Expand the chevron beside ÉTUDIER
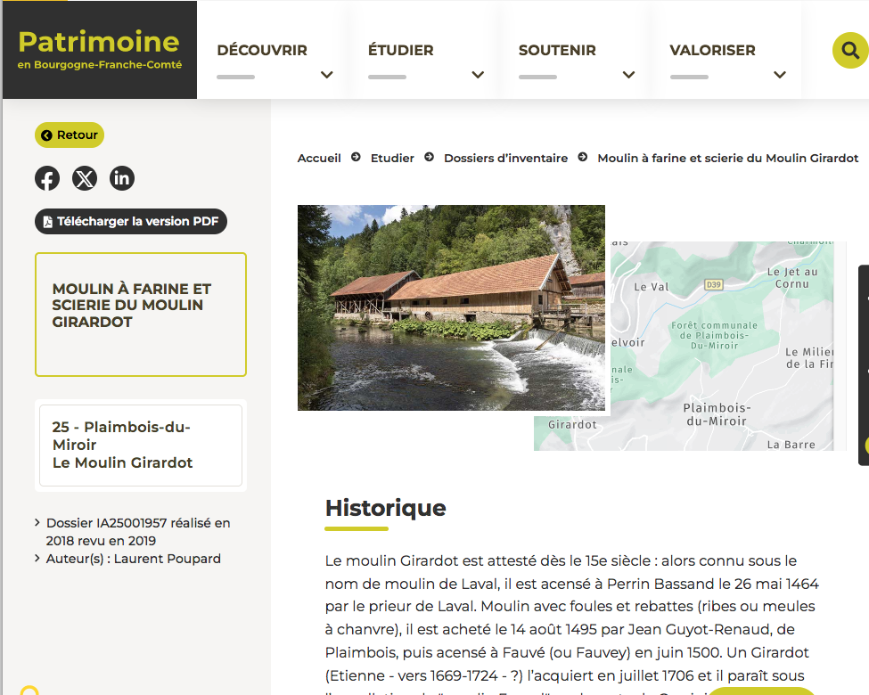 point(478,75)
